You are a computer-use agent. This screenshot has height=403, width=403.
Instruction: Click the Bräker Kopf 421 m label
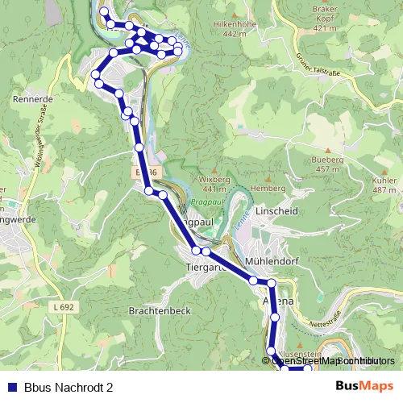tap(325, 19)
